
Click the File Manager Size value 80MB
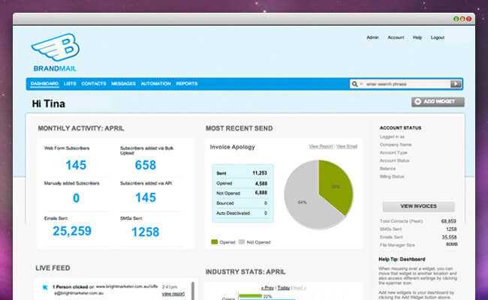451,244
